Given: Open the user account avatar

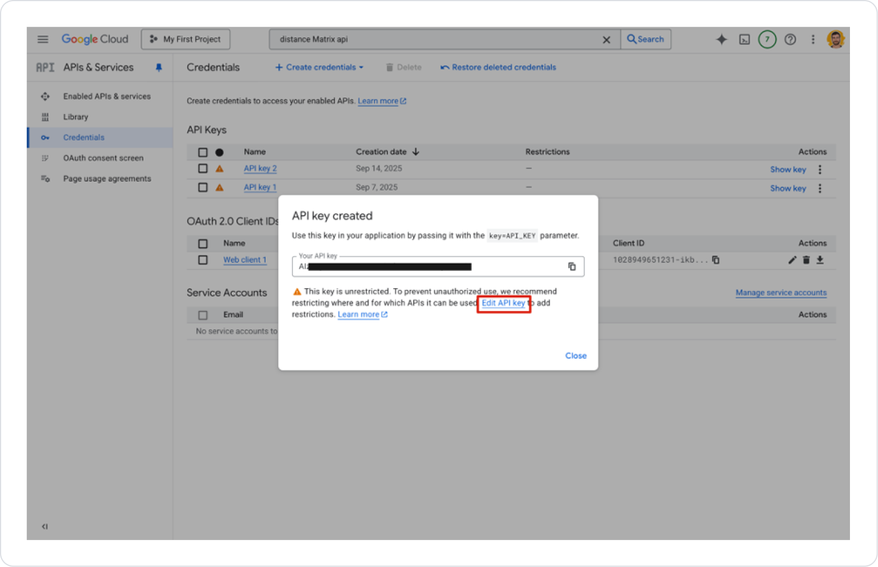Looking at the screenshot, I should (x=836, y=40).
